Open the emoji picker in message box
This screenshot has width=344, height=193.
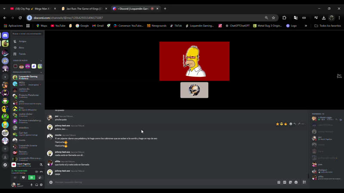[x=296, y=182]
